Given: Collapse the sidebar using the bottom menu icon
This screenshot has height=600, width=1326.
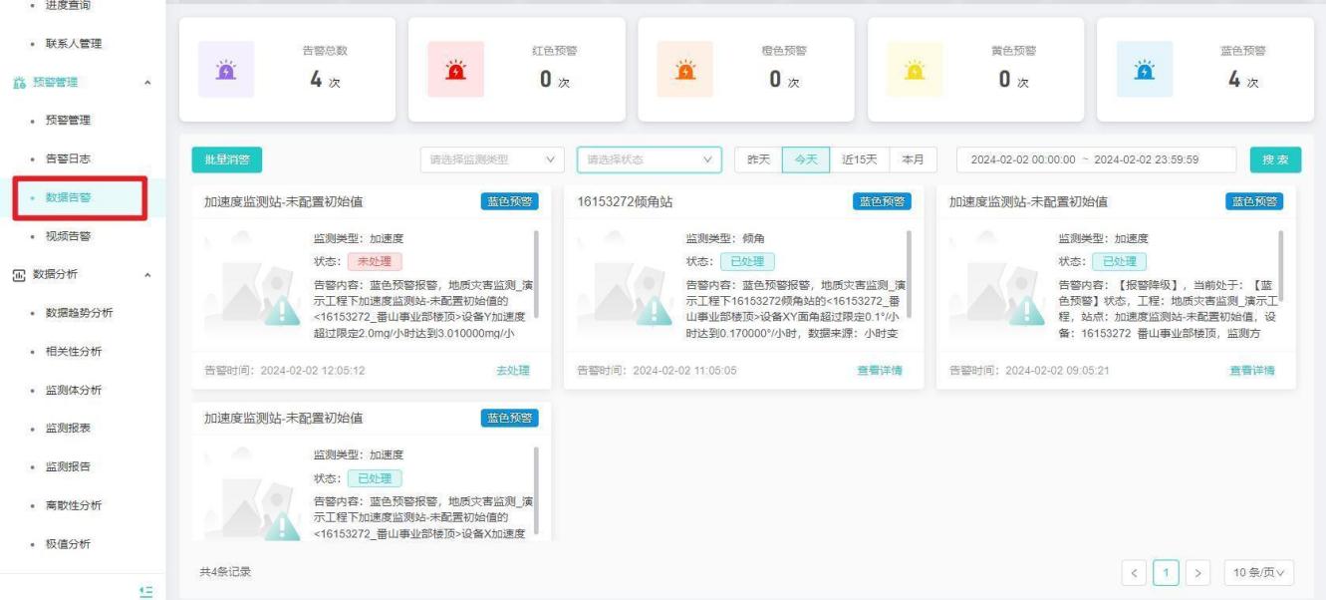Looking at the screenshot, I should [144, 591].
